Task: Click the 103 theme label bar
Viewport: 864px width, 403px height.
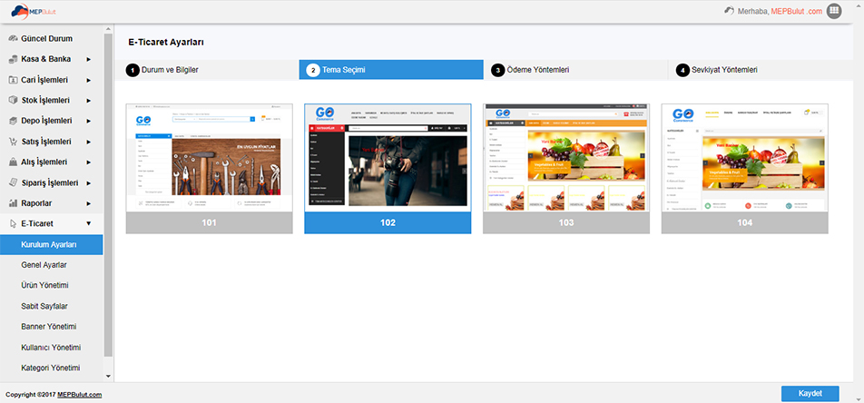Action: 566,223
